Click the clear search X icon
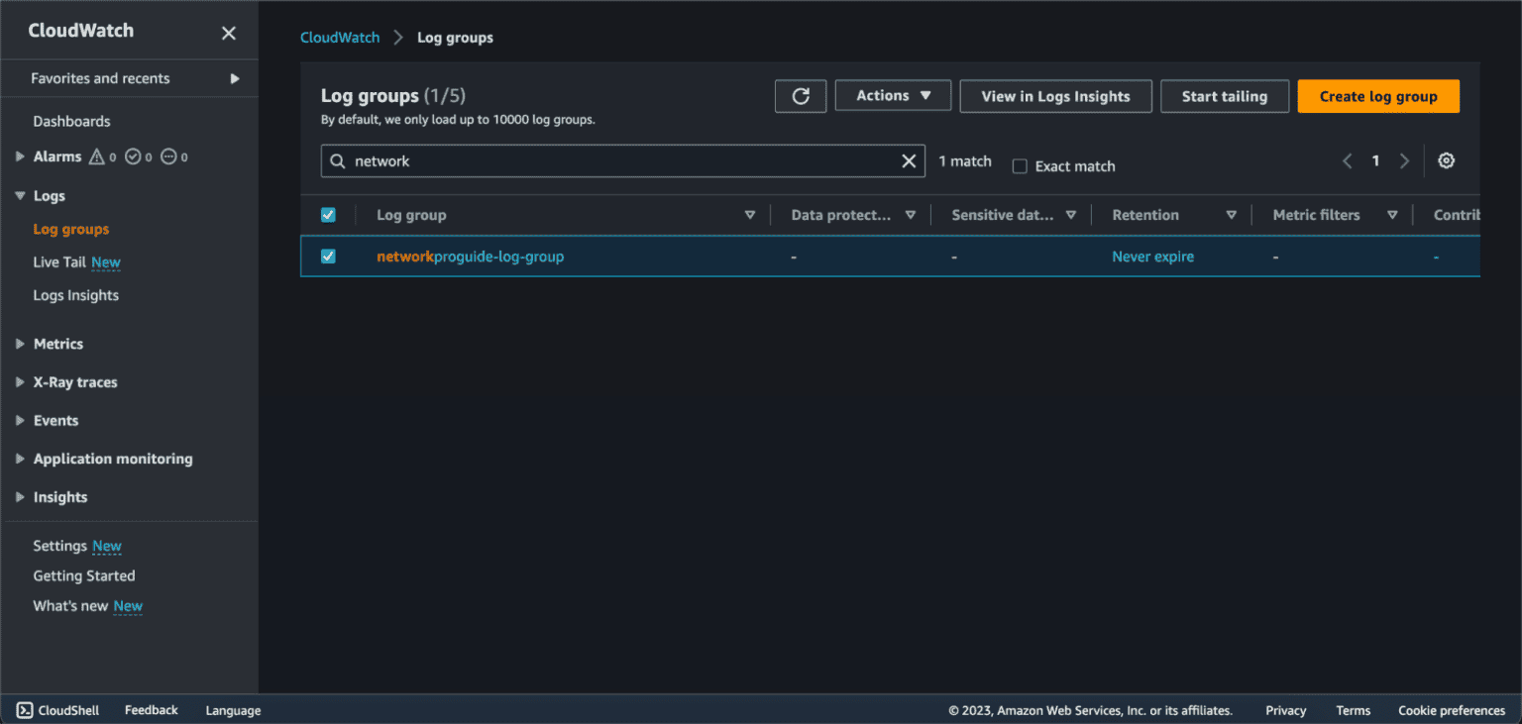Viewport: 1522px width, 724px height. coord(909,160)
